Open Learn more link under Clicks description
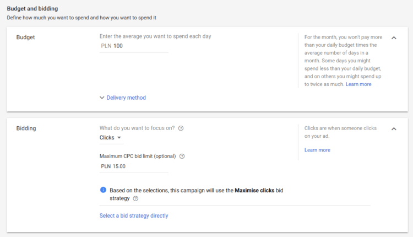The image size is (413, 237). (317, 150)
